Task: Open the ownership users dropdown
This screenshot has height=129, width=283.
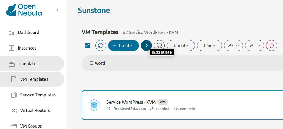Action: point(233,46)
